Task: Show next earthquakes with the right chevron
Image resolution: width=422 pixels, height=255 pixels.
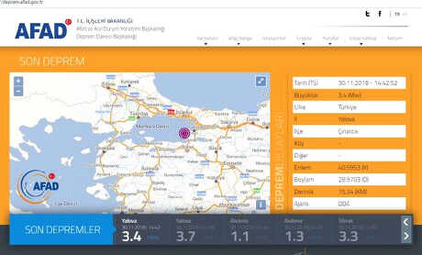Action: point(406,236)
